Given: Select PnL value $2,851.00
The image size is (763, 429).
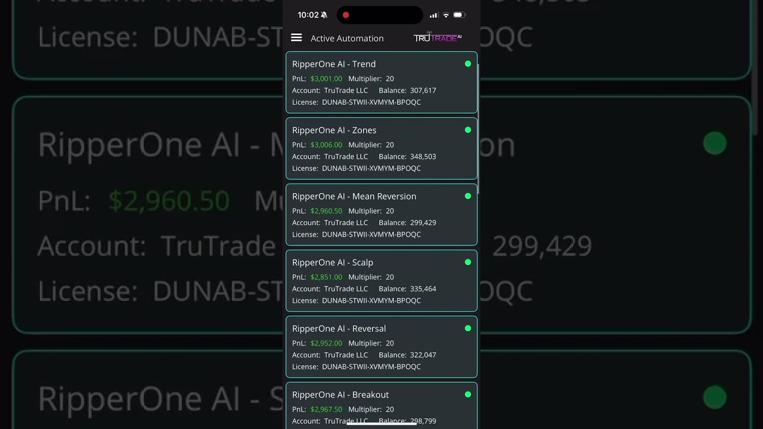Looking at the screenshot, I should point(326,277).
